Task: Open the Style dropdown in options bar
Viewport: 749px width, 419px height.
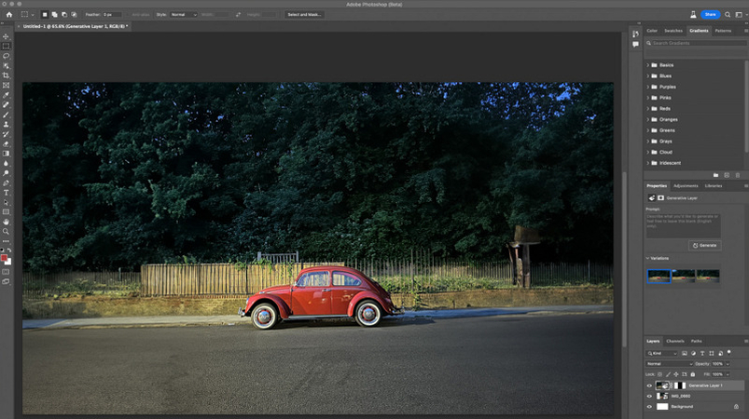Action: [184, 15]
